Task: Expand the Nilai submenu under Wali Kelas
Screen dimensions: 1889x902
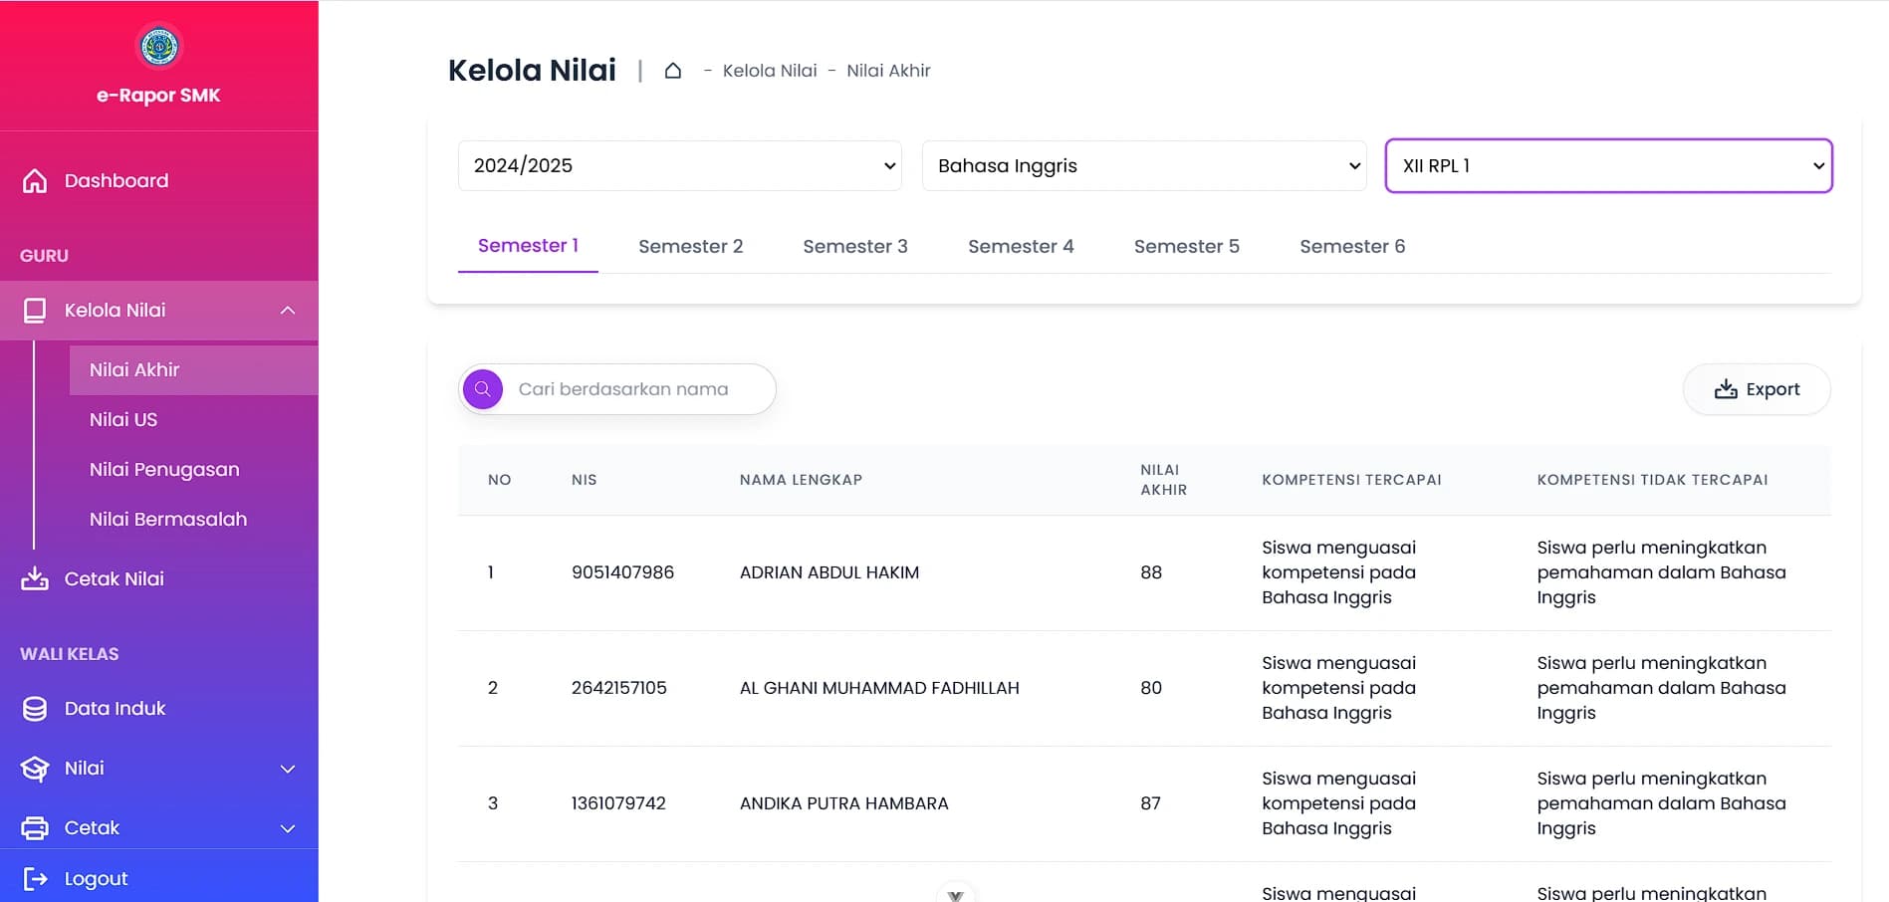Action: coord(288,769)
